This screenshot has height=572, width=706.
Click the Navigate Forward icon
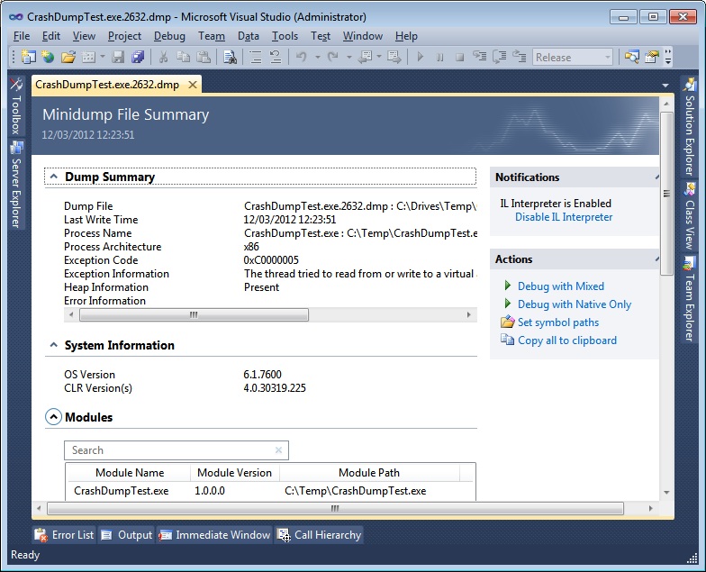point(394,58)
